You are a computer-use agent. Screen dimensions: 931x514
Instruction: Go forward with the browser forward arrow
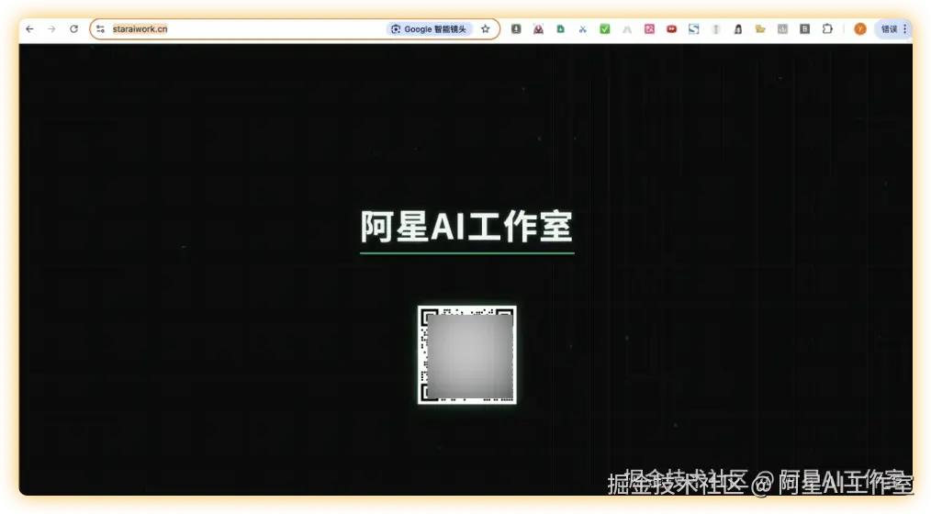pos(51,29)
